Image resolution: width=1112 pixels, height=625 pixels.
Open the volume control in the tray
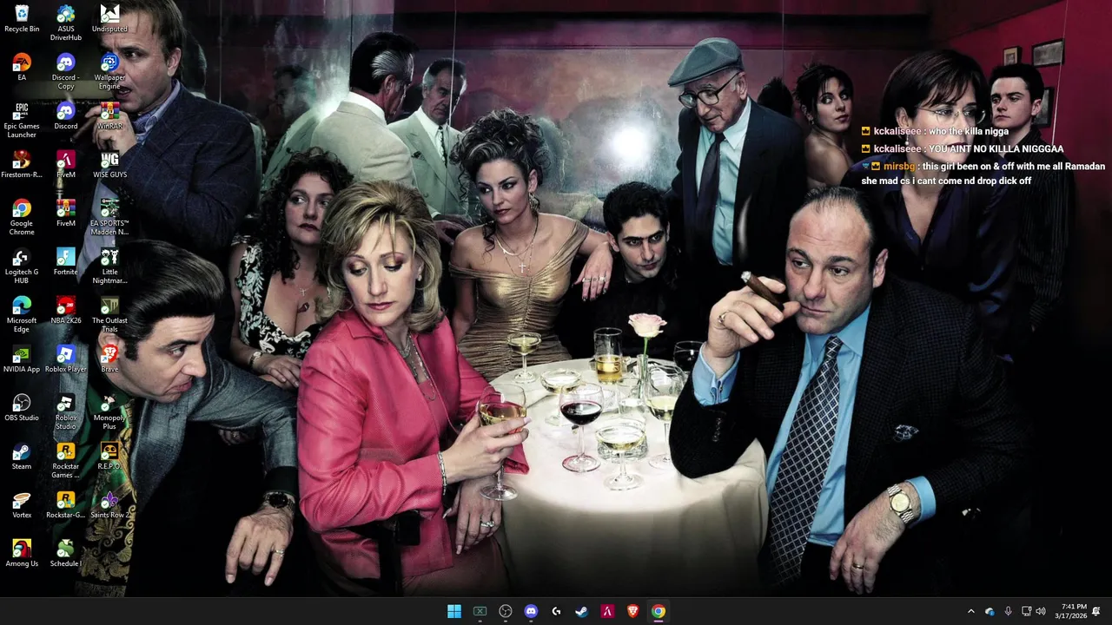(x=1041, y=611)
